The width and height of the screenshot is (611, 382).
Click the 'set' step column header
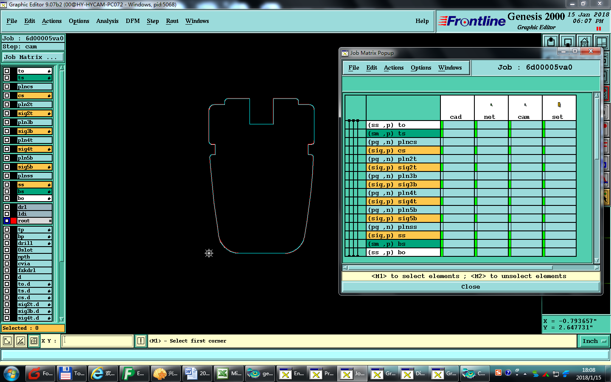click(x=559, y=108)
